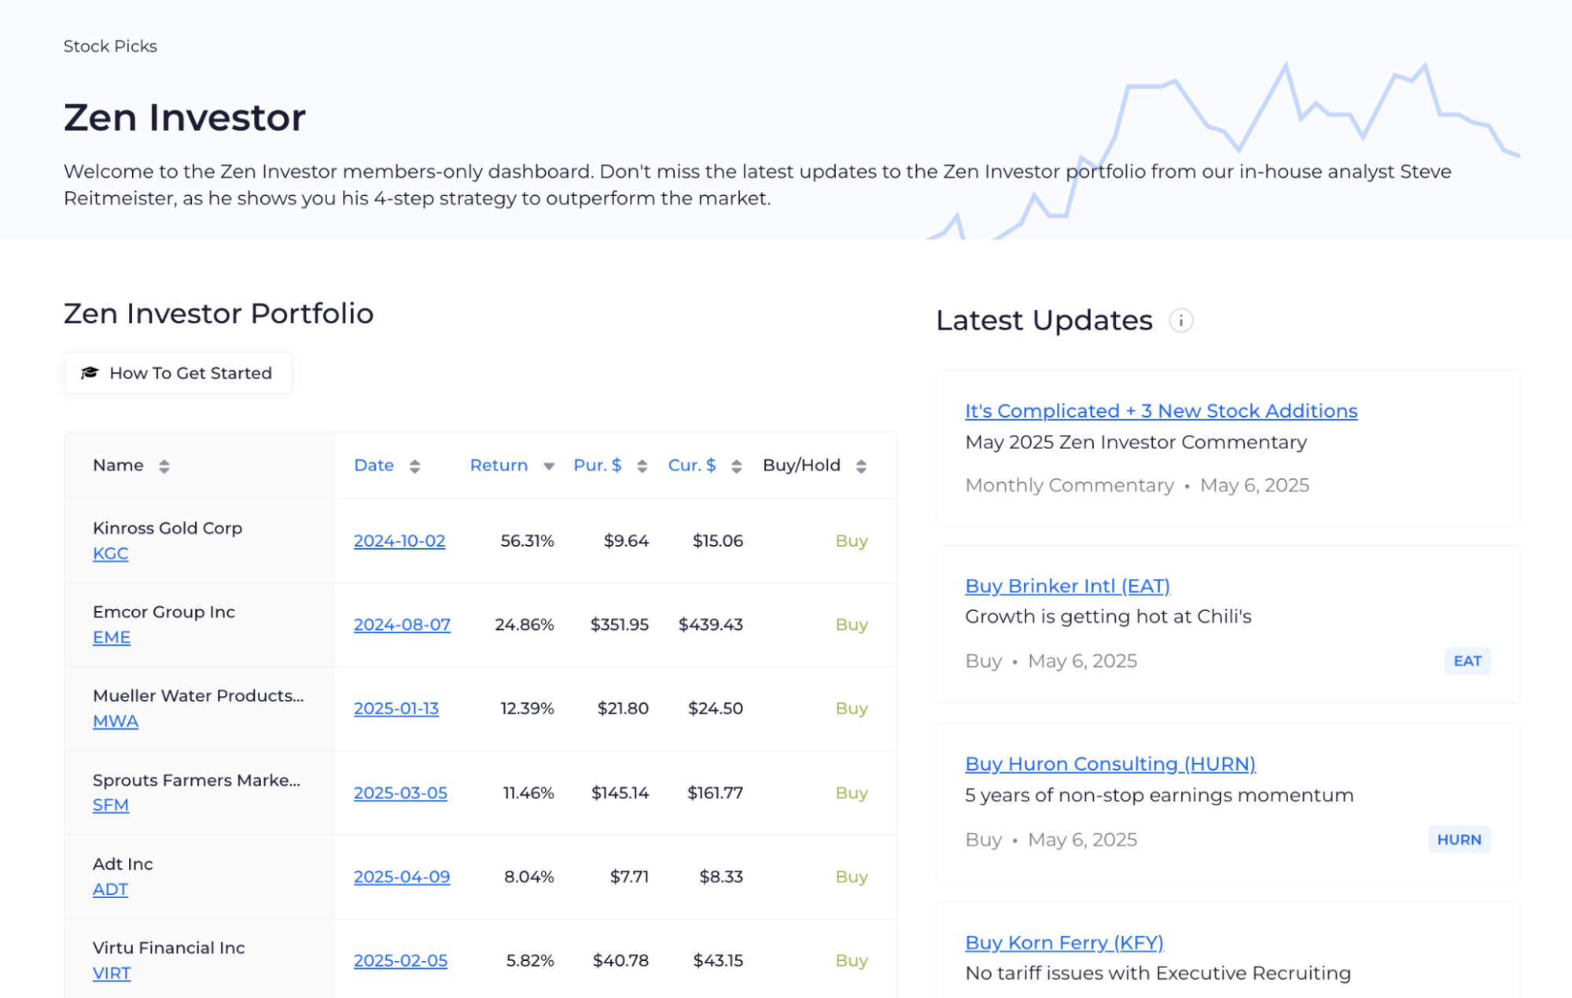The height and width of the screenshot is (998, 1572).
Task: Select the Mueller Water Products name
Action: (x=198, y=696)
